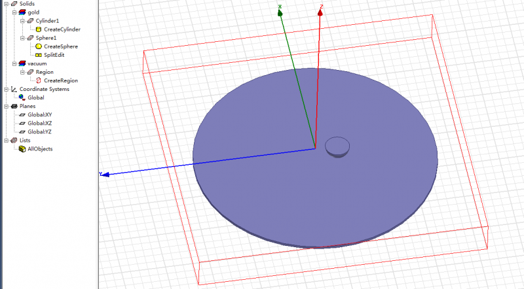Select the Global coordinate system label
This screenshot has width=524, height=289.
pos(36,97)
